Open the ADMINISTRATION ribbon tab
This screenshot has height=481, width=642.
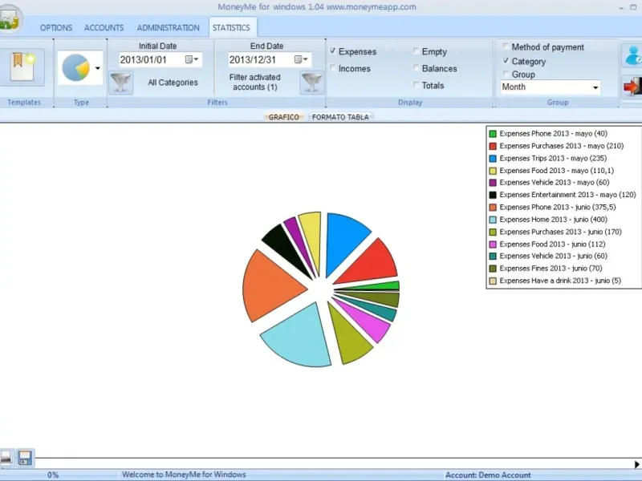(x=169, y=28)
